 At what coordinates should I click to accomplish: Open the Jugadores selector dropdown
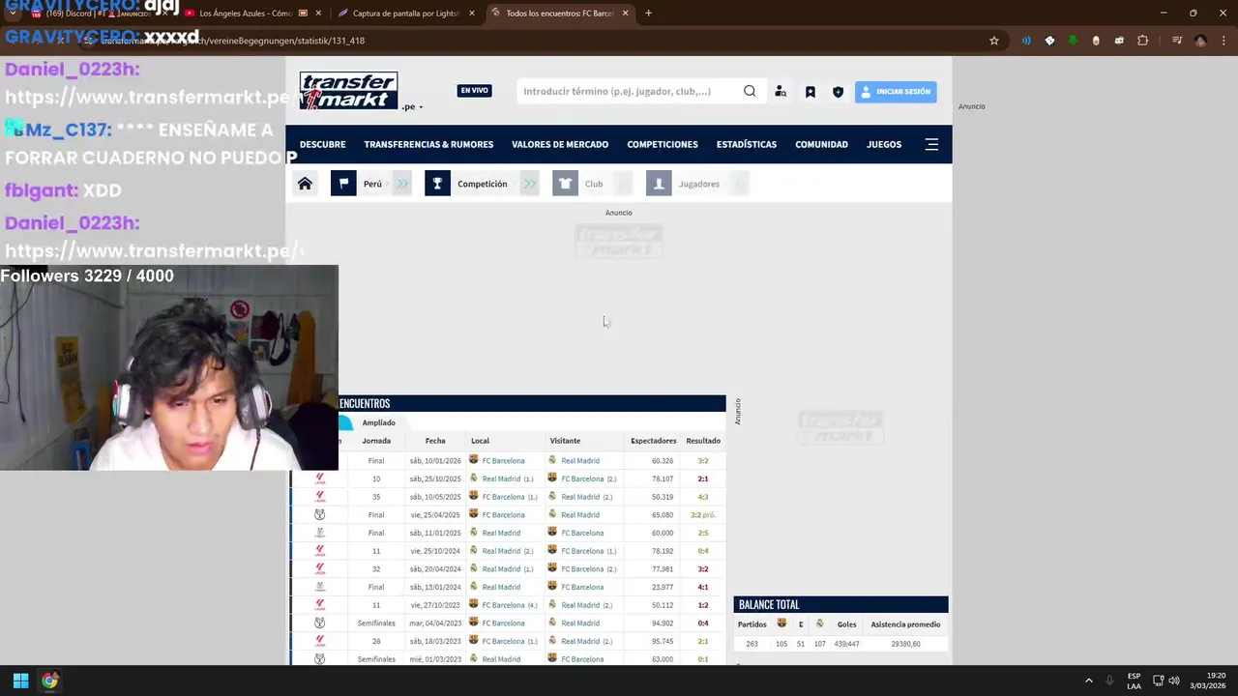pos(697,184)
